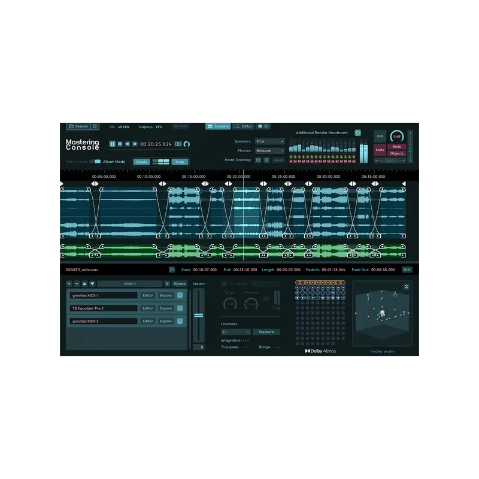Click the Reset head tracking button
The height and width of the screenshot is (479, 479).
[x=278, y=160]
